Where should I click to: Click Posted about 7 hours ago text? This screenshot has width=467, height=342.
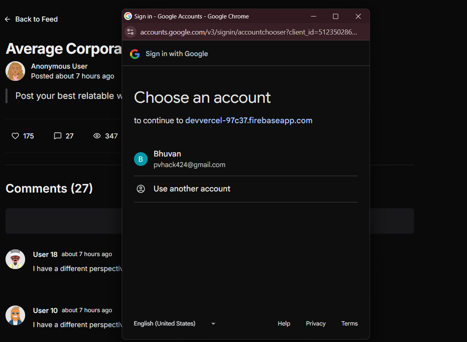coord(72,76)
